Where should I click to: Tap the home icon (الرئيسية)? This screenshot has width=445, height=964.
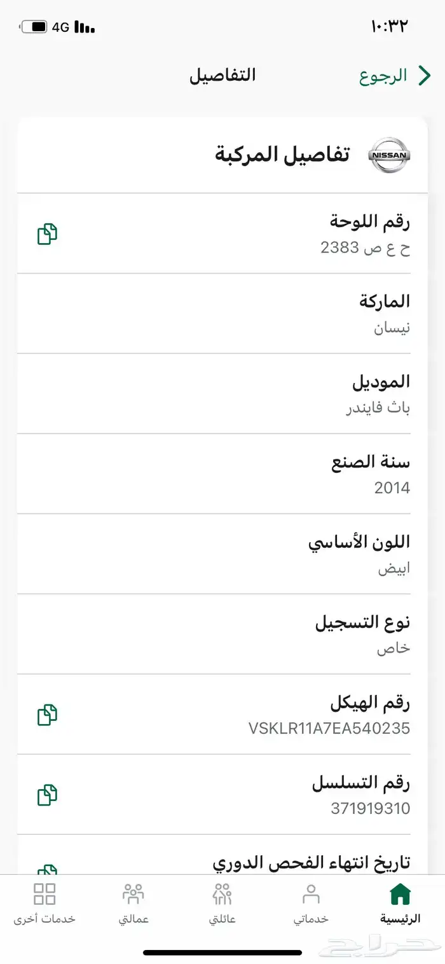click(400, 894)
